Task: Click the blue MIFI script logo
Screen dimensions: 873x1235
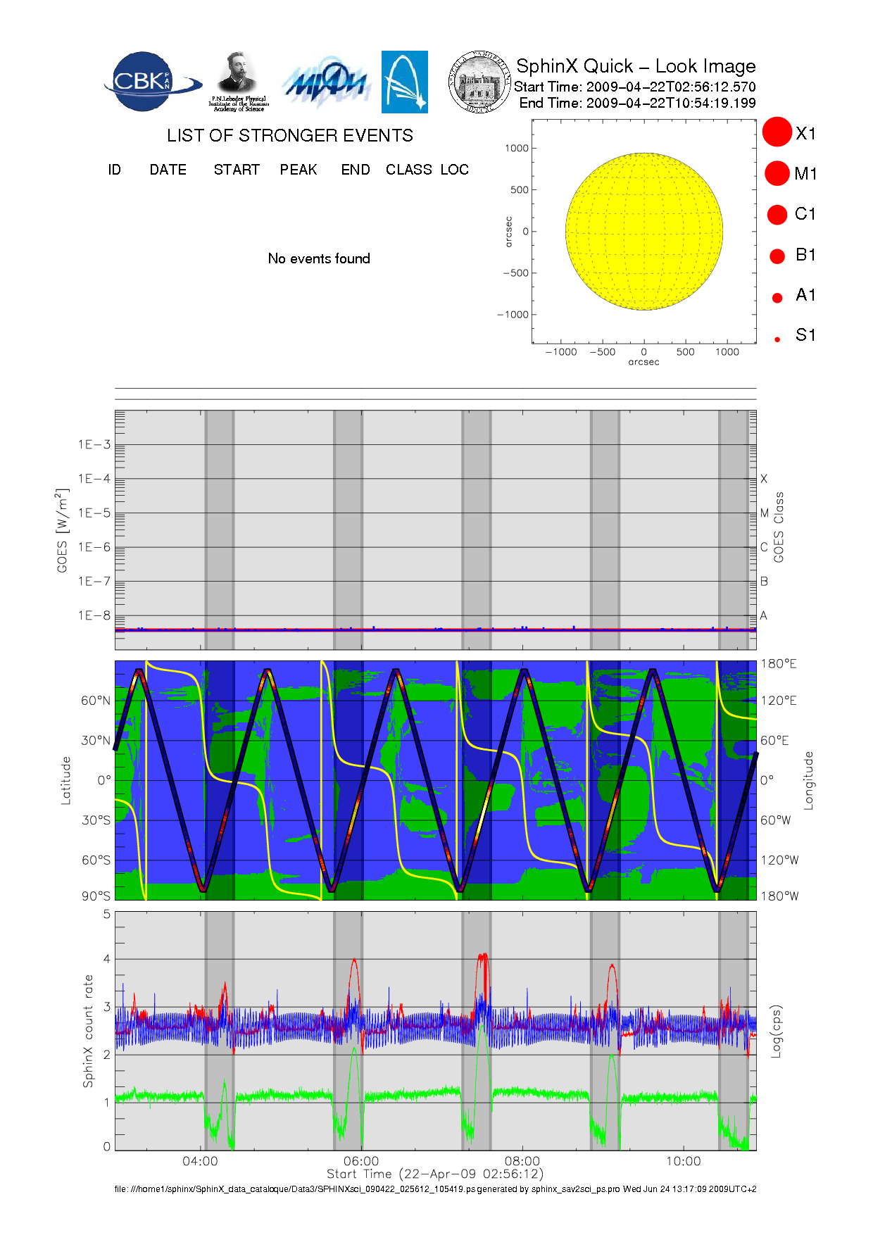Action: point(327,84)
